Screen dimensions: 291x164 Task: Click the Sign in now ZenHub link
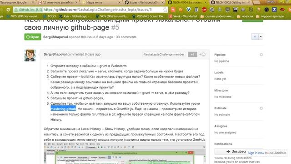pos(256,153)
